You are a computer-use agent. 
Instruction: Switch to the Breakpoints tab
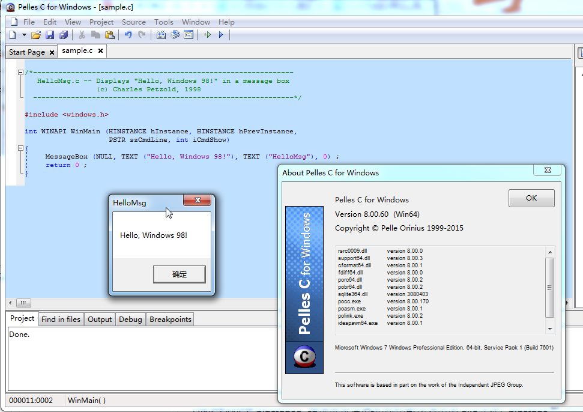(x=171, y=320)
